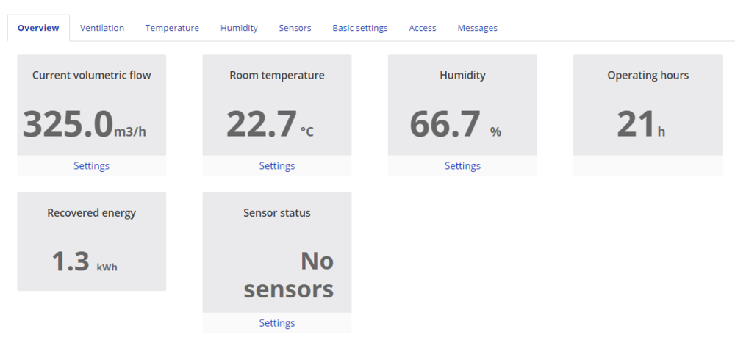The width and height of the screenshot is (735, 343).
Task: Select the 21 h operating hours value
Action: 641,125
